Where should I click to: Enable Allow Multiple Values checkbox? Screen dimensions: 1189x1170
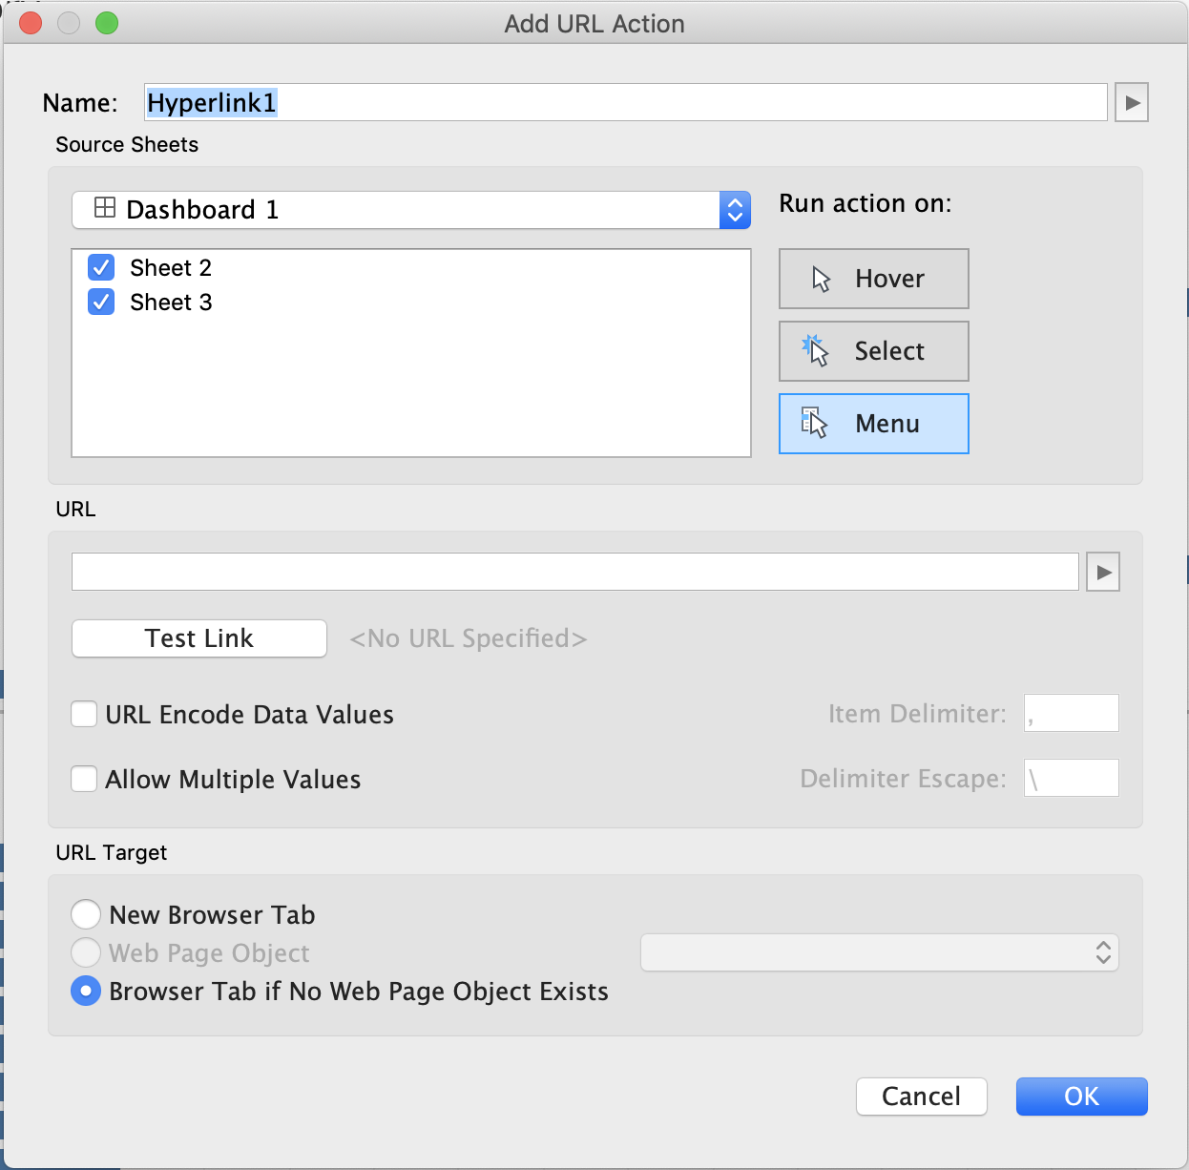tap(85, 780)
